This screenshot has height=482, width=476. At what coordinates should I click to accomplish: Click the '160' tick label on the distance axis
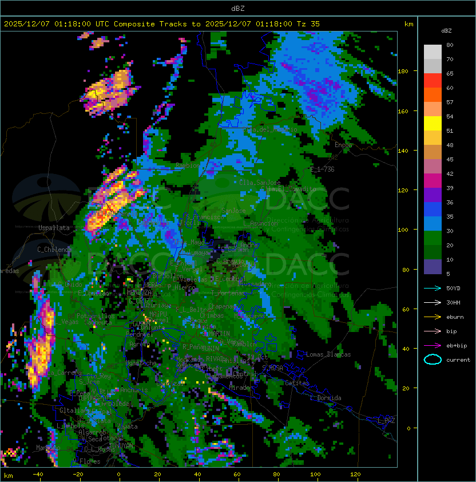pos(403,111)
